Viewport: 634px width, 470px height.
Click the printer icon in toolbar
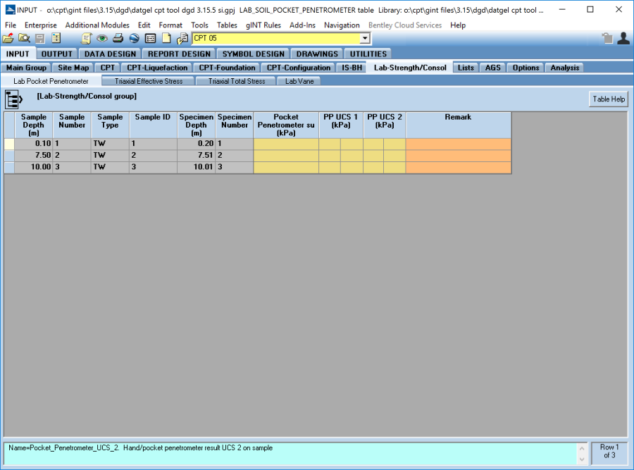pos(118,39)
